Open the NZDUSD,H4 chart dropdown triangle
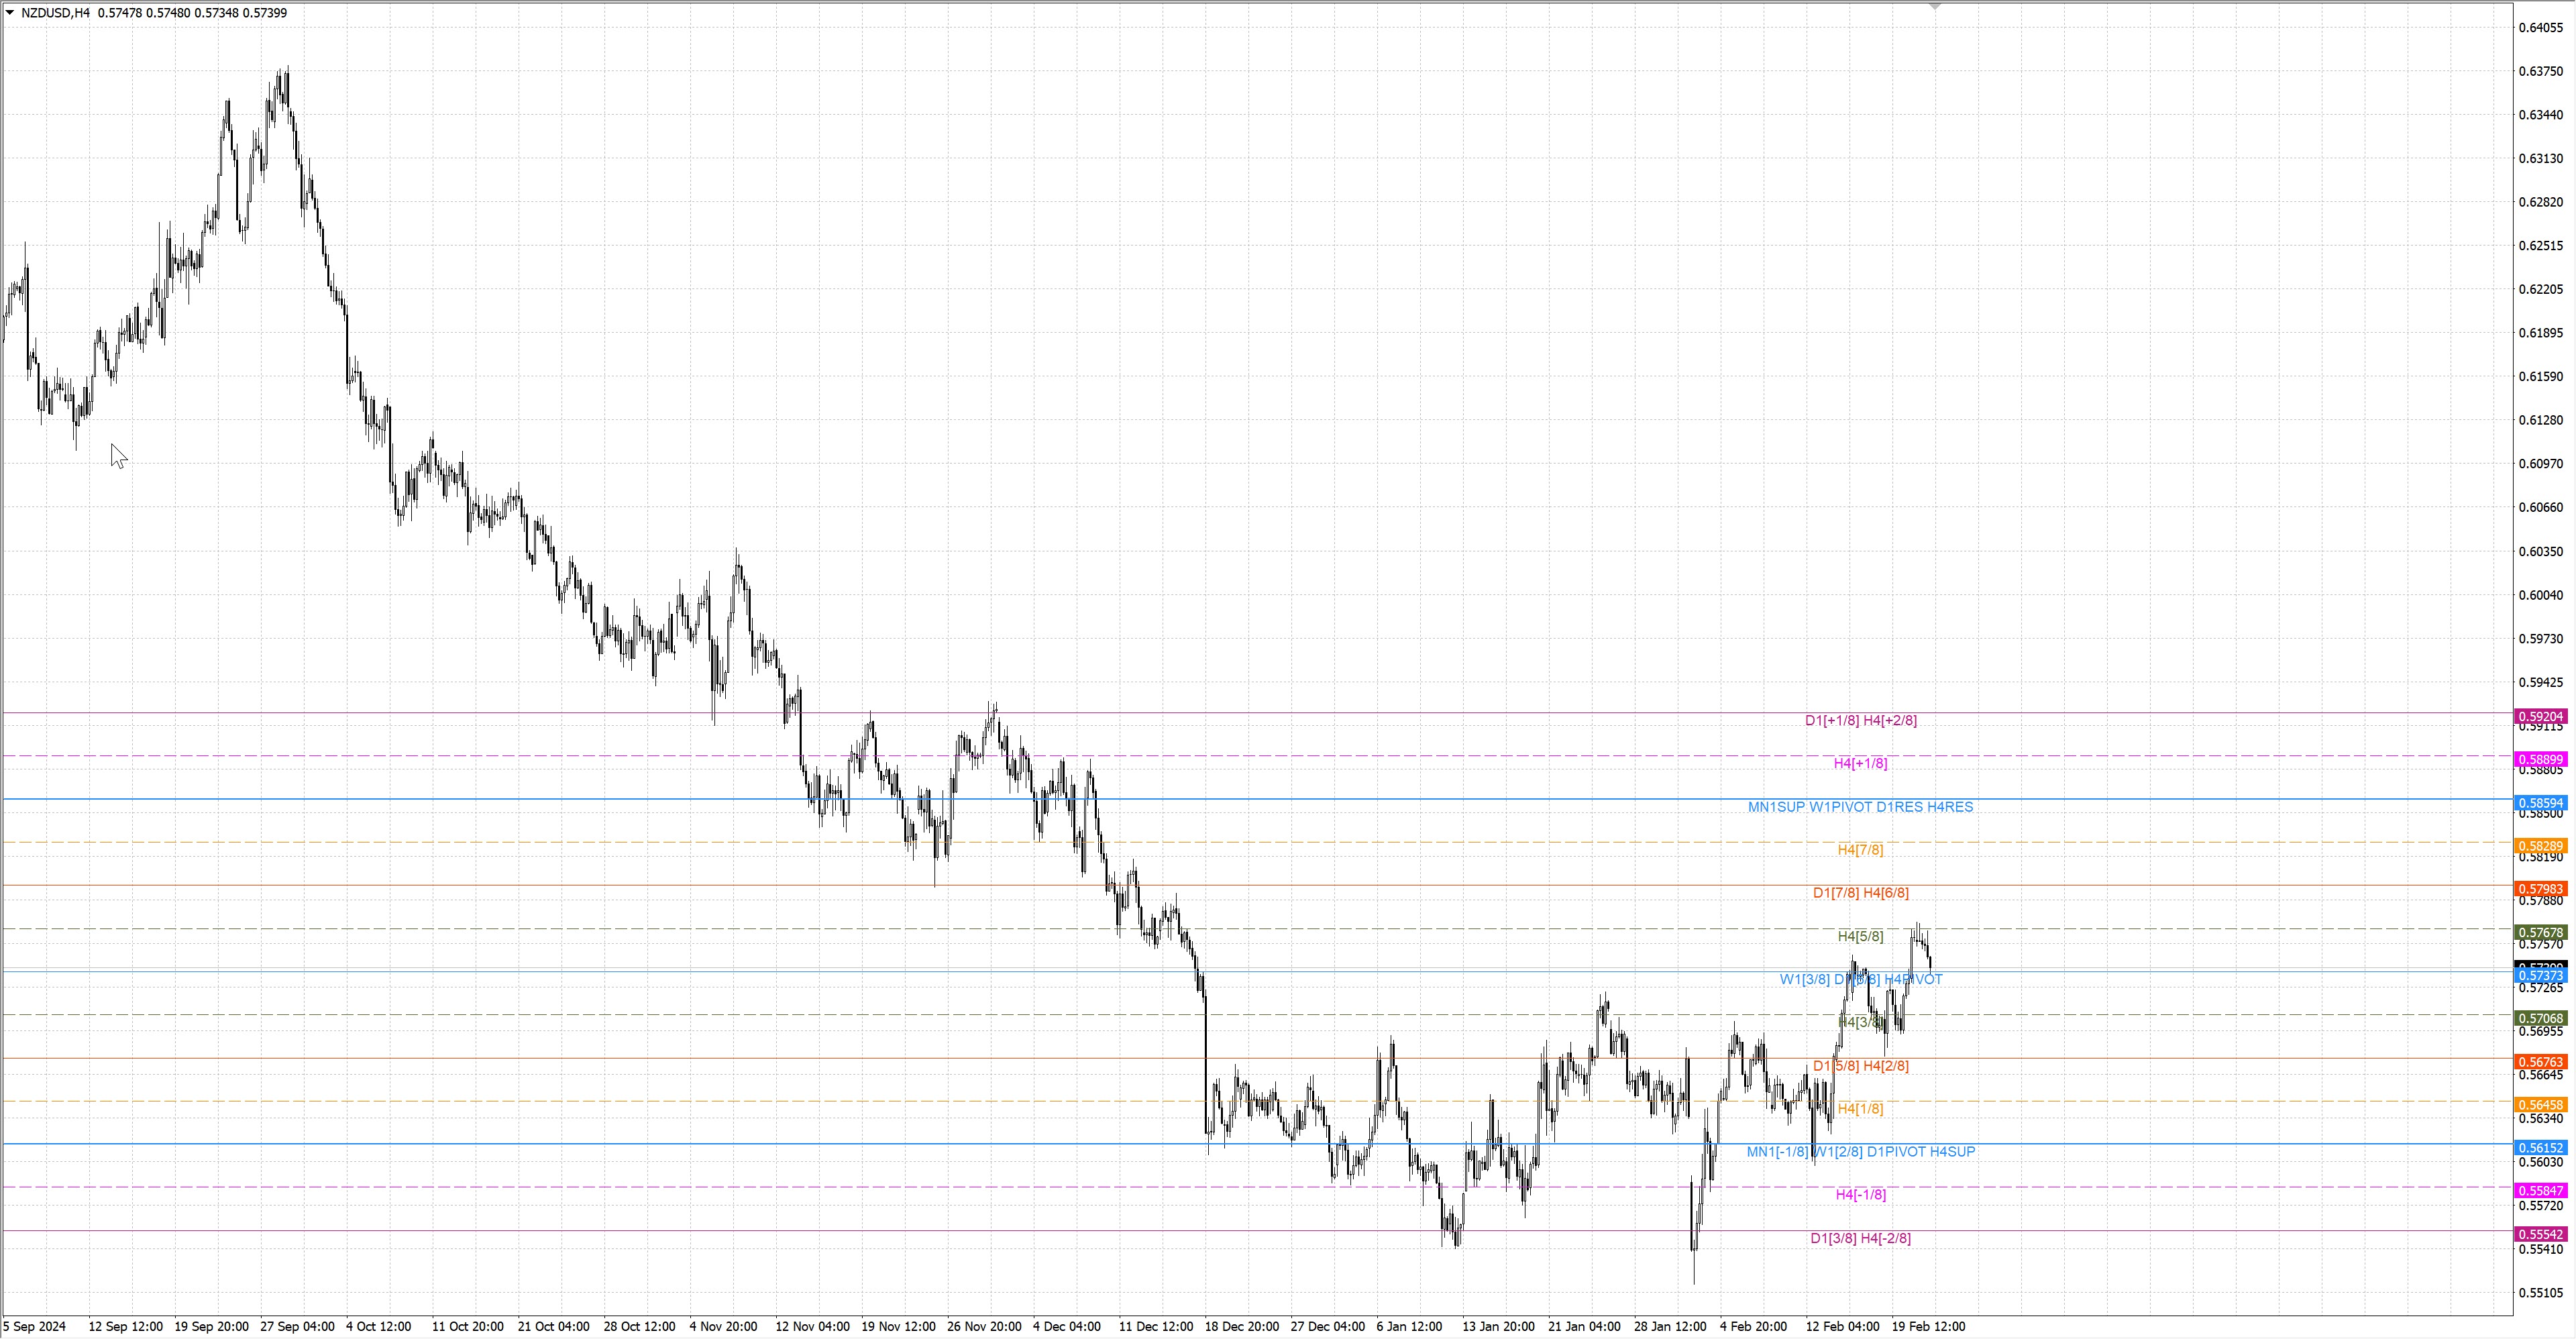The height and width of the screenshot is (1339, 2576). (10, 13)
